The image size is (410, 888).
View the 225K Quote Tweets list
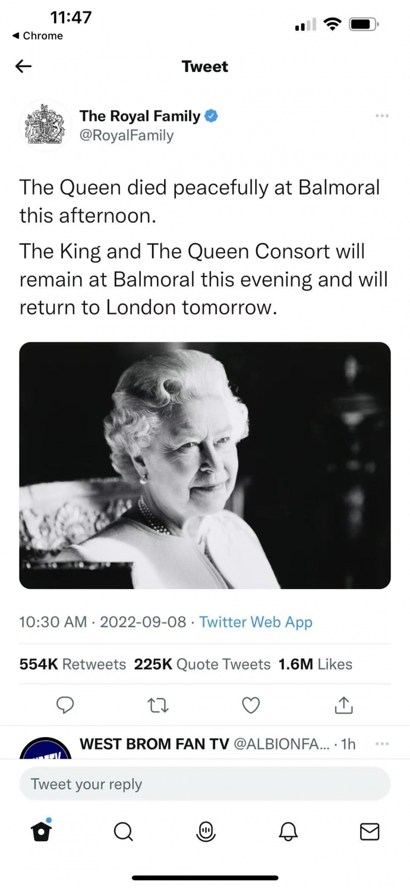202,664
